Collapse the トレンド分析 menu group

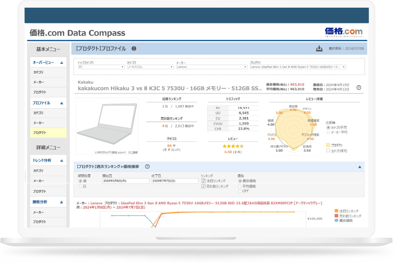[x=62, y=161]
